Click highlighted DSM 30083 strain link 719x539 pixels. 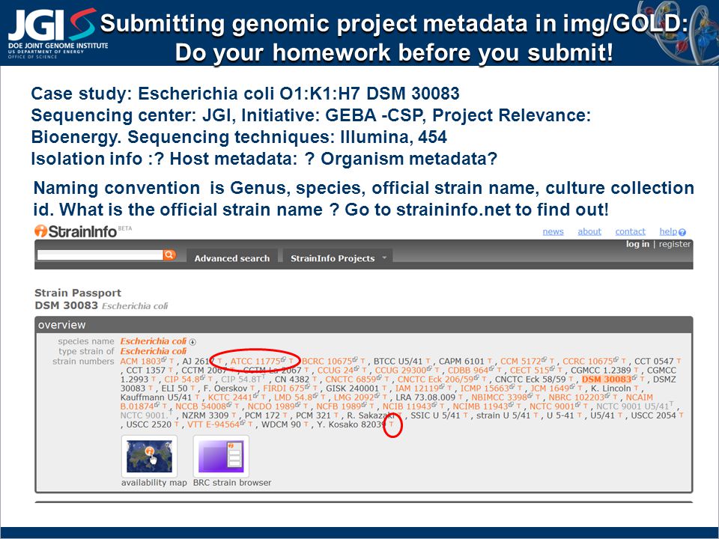click(x=606, y=380)
